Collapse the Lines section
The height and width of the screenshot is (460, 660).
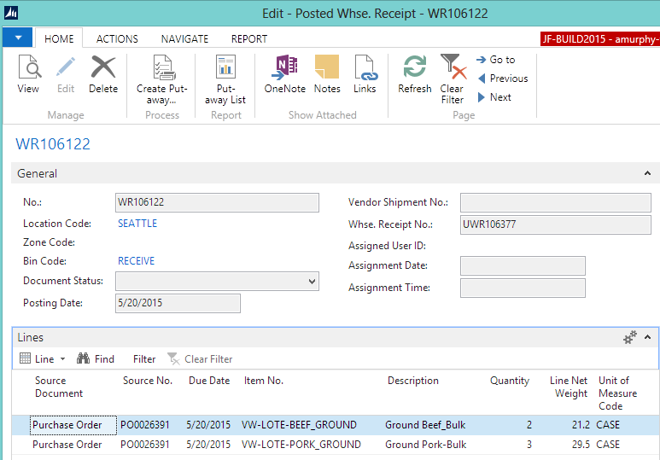click(647, 338)
